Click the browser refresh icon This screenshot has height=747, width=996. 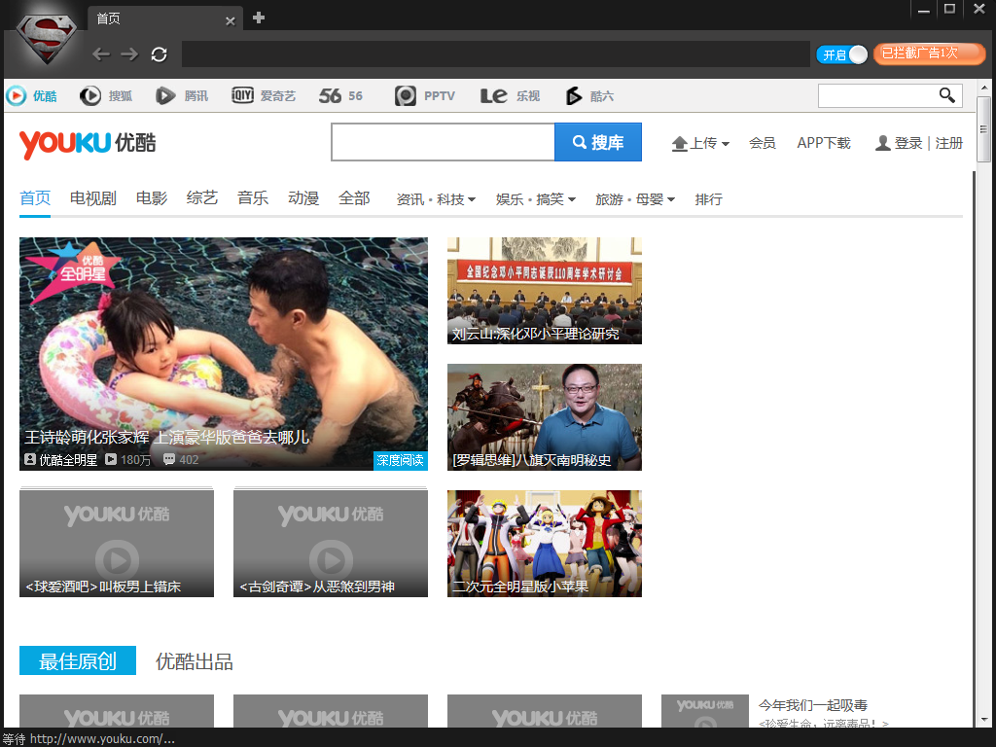pyautogui.click(x=160, y=54)
